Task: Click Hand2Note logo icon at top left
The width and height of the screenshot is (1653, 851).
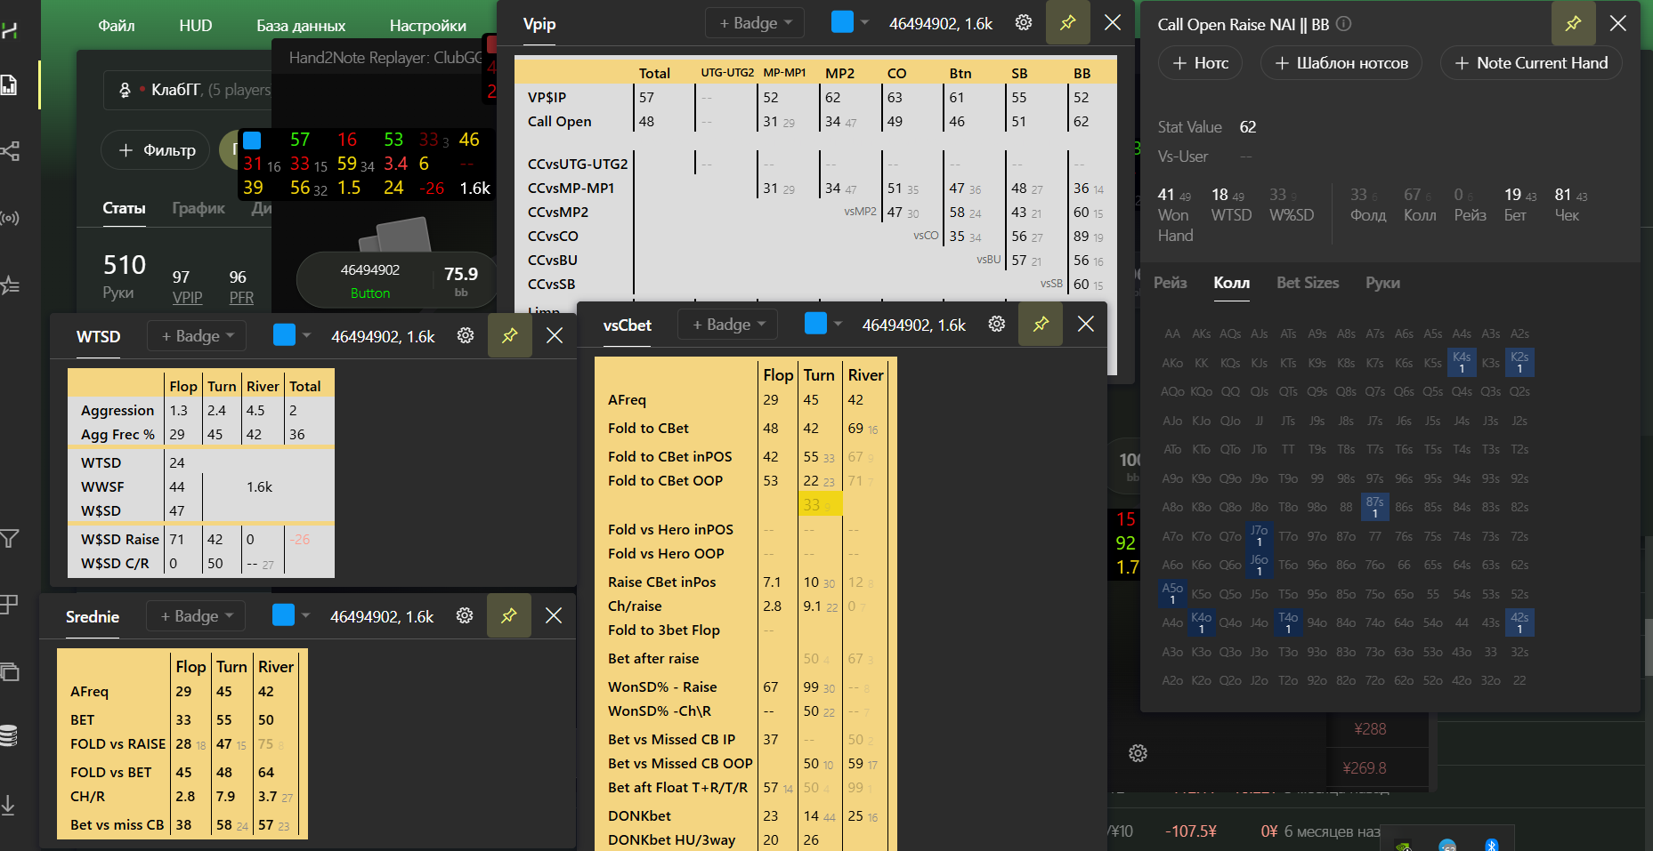Action: click(x=9, y=30)
